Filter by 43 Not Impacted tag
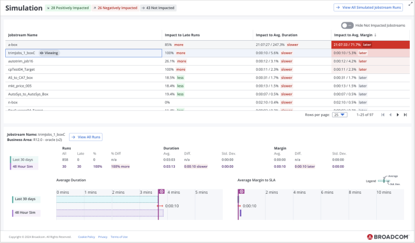 [158, 8]
